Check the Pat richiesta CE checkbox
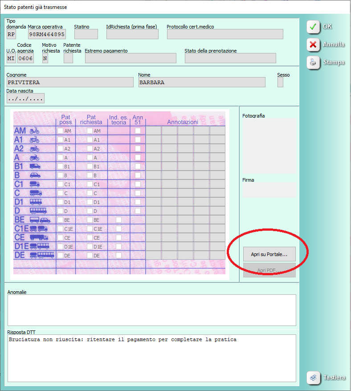The height and width of the screenshot is (391, 351). [x=90, y=238]
